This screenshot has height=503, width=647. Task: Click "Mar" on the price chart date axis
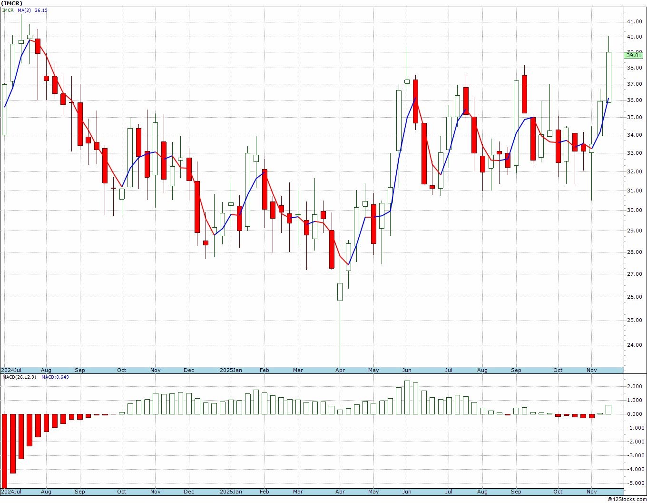coord(298,370)
